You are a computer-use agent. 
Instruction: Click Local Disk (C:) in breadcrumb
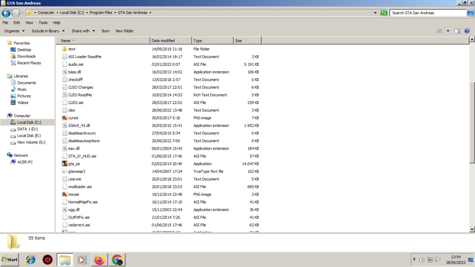72,13
